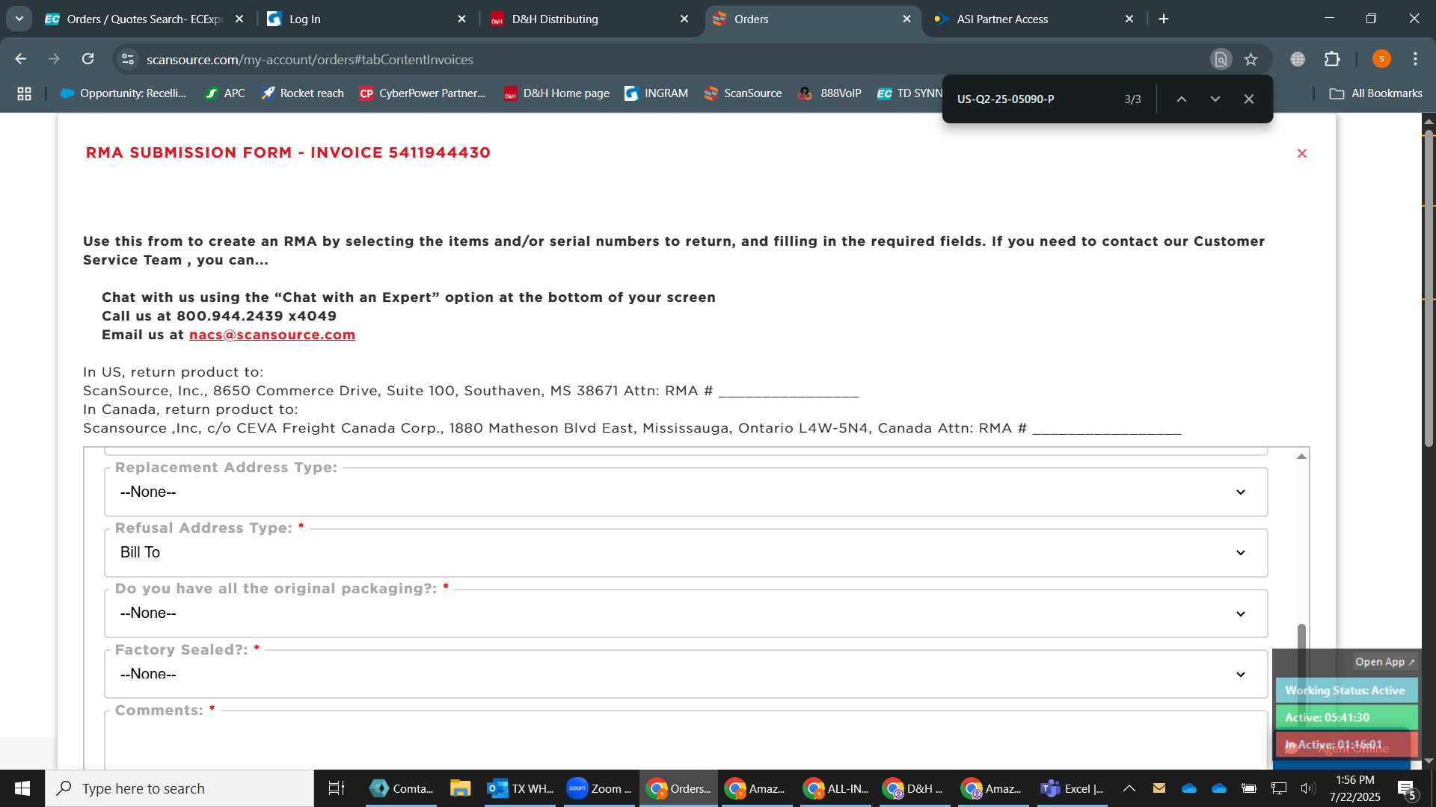Open the Rocket reach bookmark
This screenshot has height=807, width=1436.
302,93
